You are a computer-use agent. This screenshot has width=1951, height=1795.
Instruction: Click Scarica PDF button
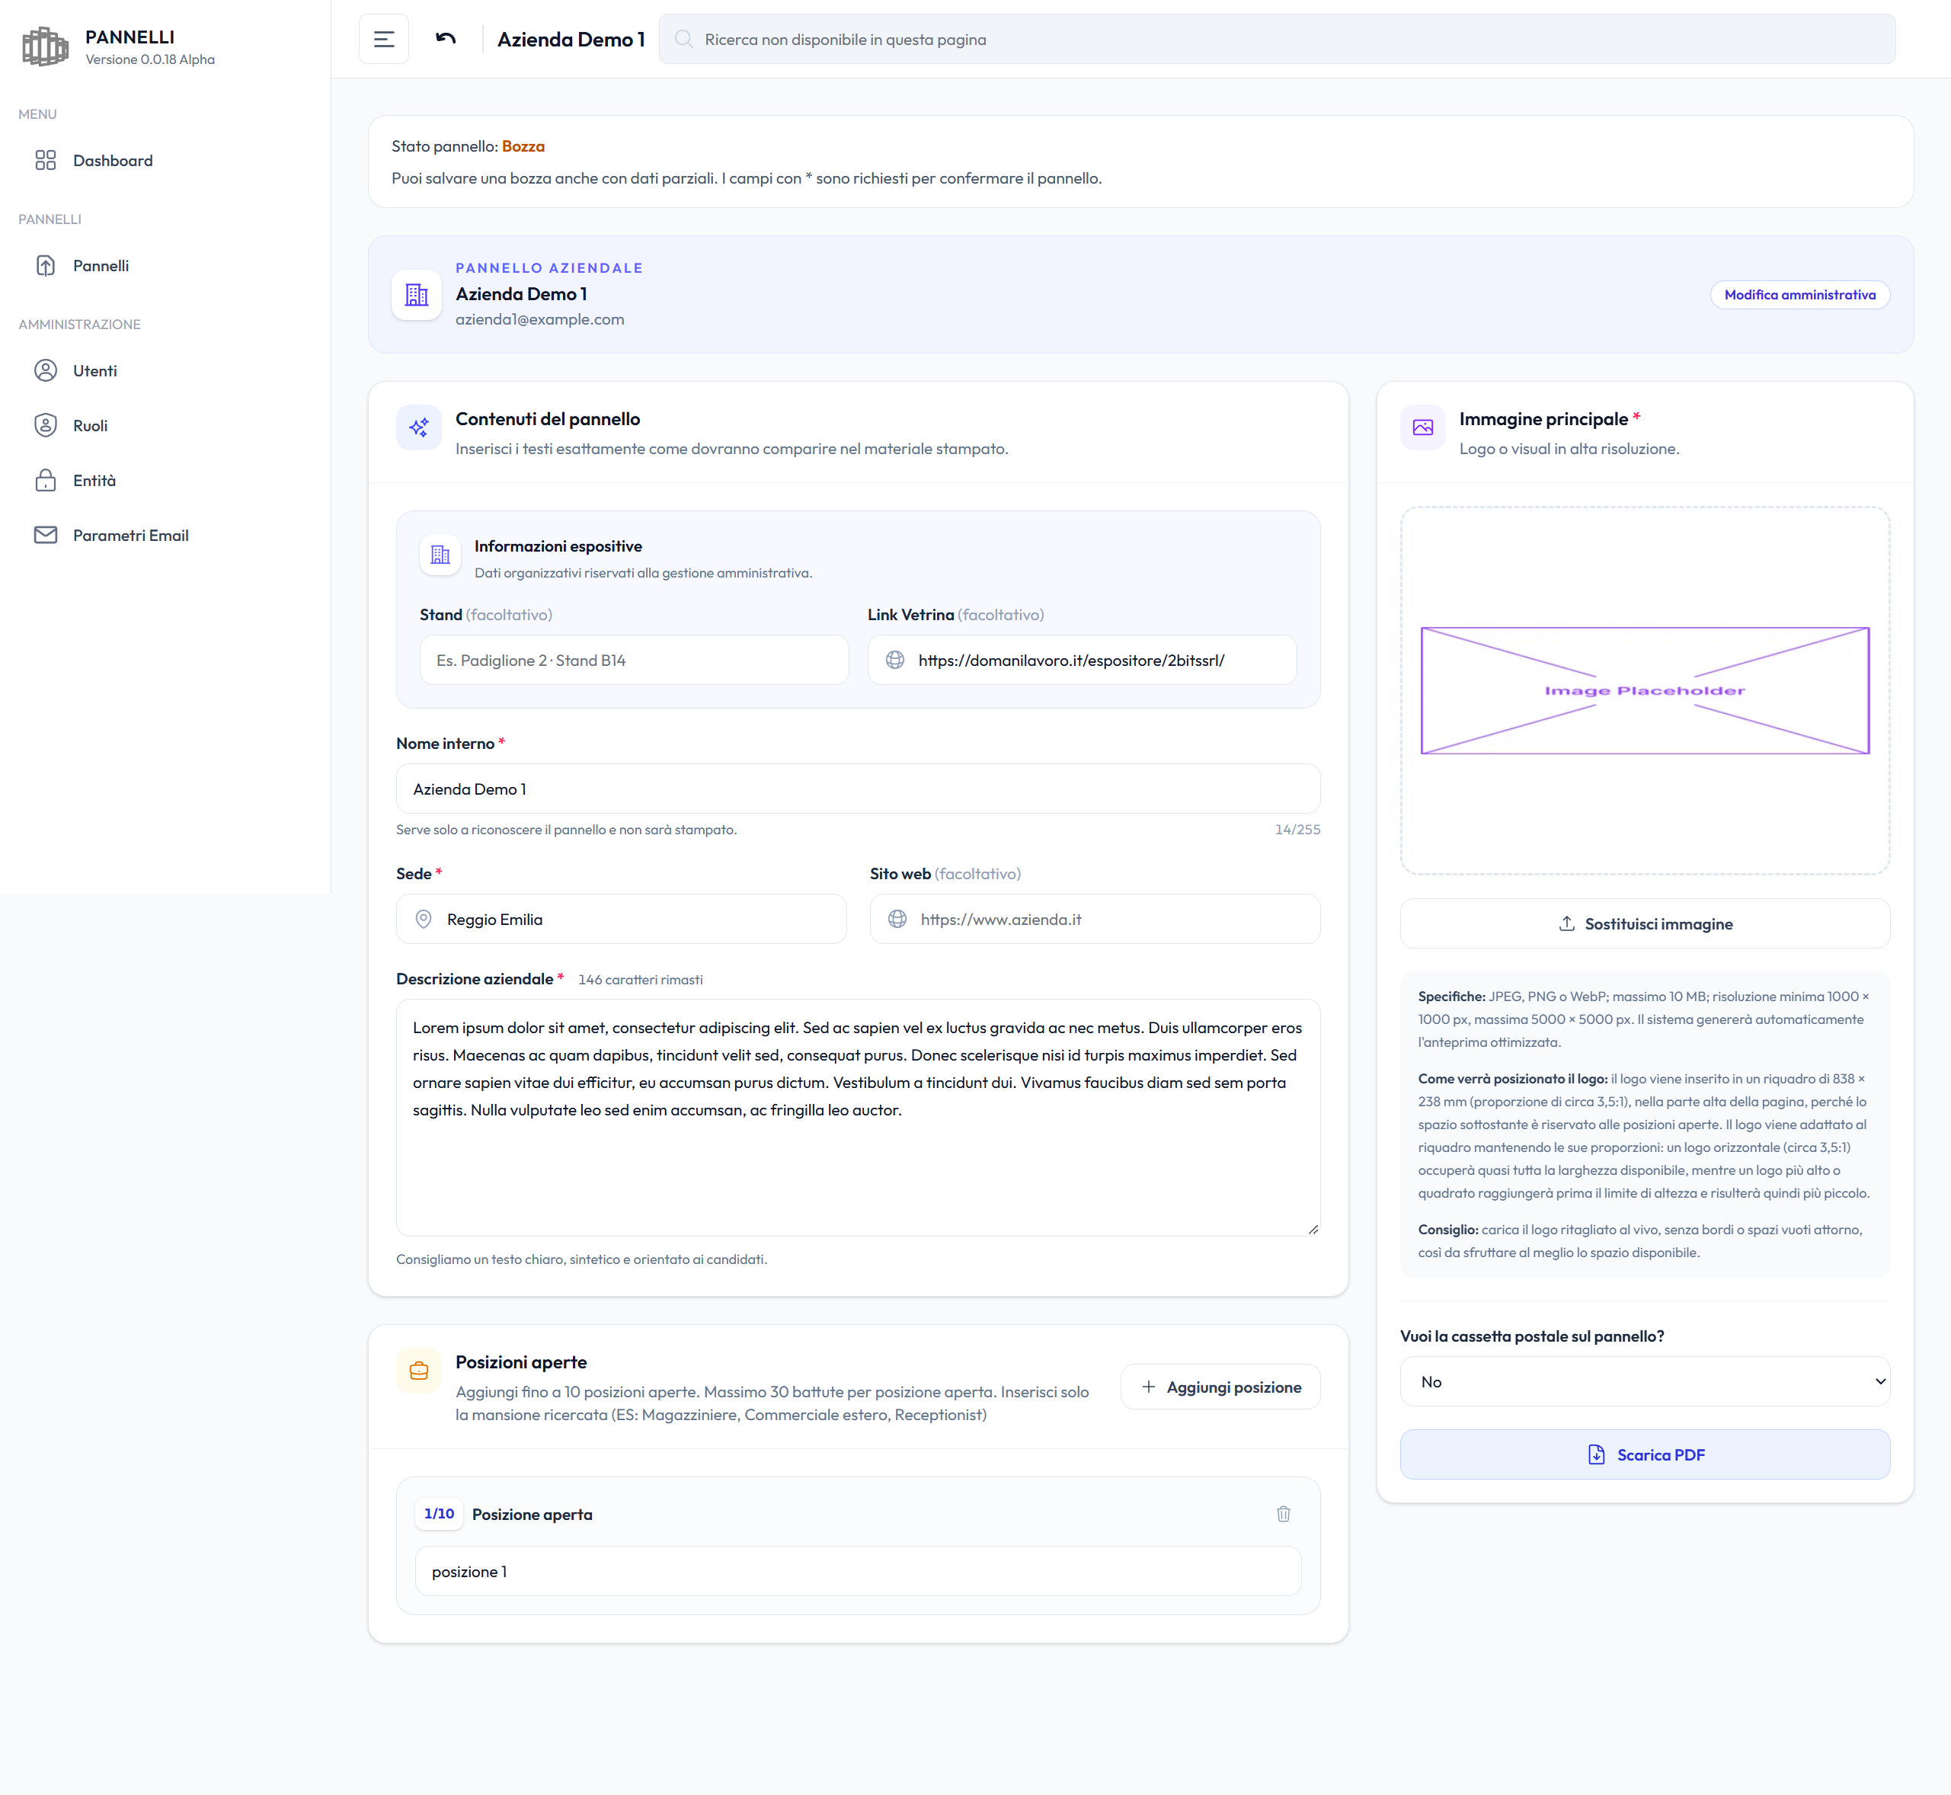[1644, 1454]
